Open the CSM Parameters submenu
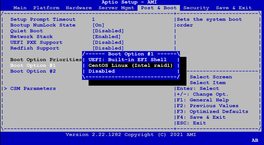 tap(33, 88)
